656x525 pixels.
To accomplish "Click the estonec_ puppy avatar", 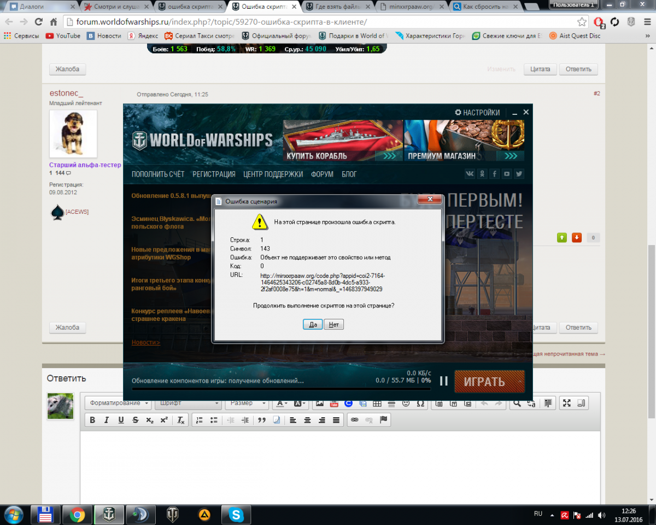I will point(73,135).
